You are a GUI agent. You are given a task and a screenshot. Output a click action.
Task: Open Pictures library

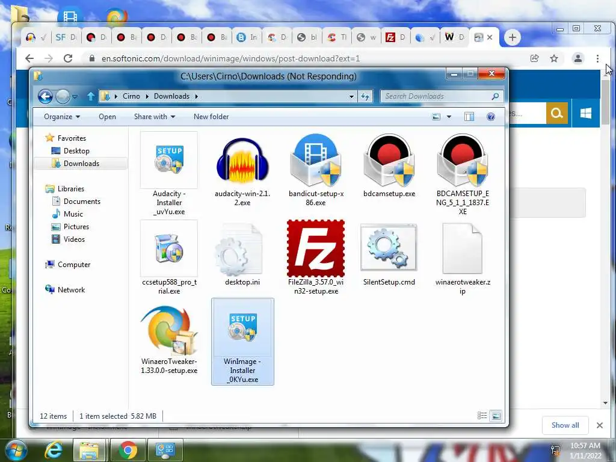point(76,227)
